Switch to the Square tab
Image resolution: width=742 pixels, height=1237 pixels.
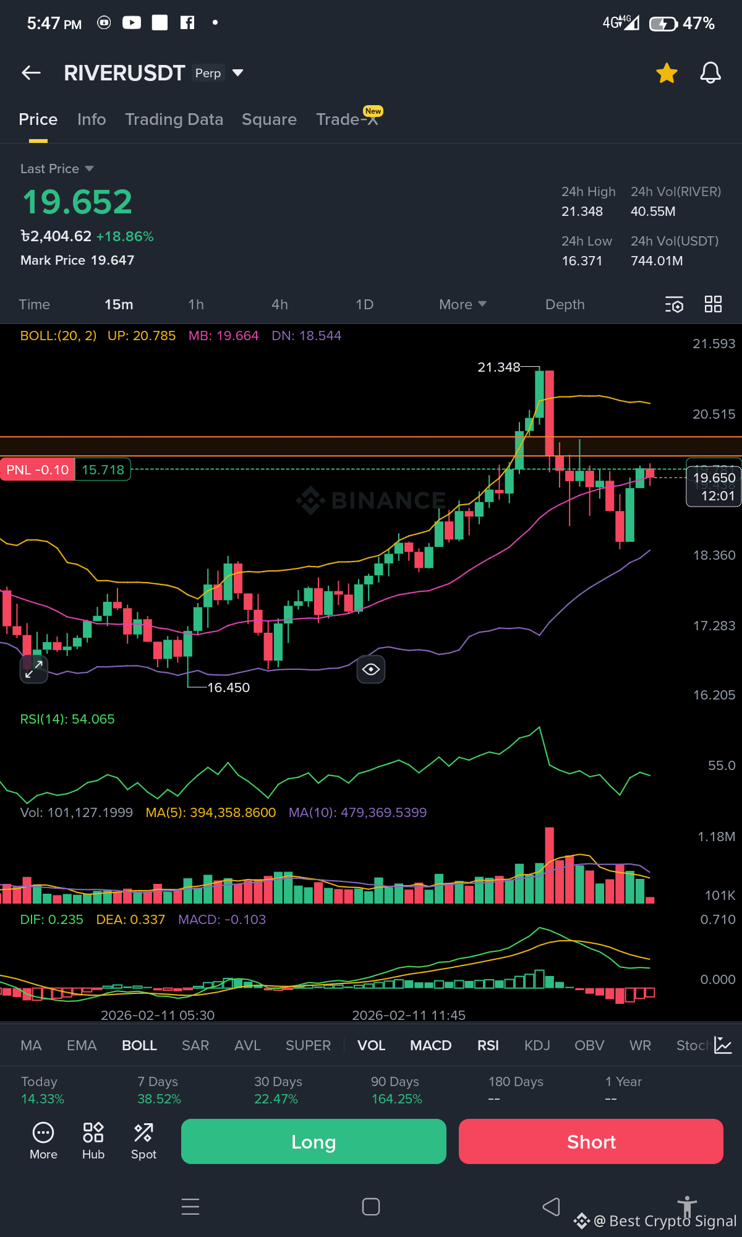[269, 119]
